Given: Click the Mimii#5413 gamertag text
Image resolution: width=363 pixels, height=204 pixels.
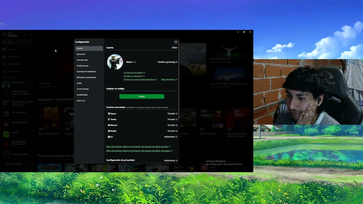Looking at the screenshot, I should (x=131, y=62).
